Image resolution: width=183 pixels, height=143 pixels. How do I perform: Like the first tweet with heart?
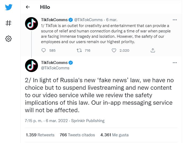click(114, 50)
